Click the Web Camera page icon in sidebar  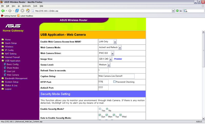[5, 75]
